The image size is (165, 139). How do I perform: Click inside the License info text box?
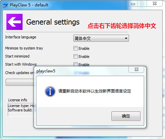click(21, 110)
